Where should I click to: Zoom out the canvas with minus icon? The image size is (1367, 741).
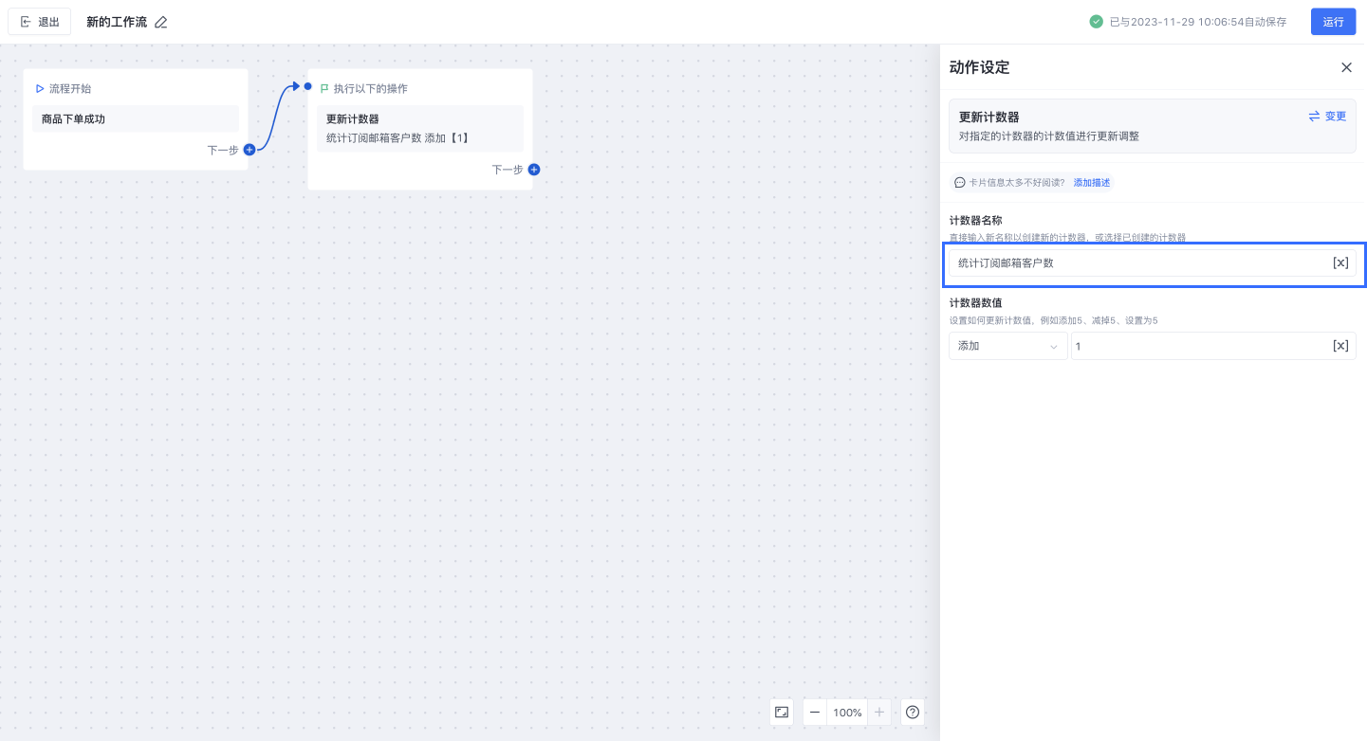815,713
